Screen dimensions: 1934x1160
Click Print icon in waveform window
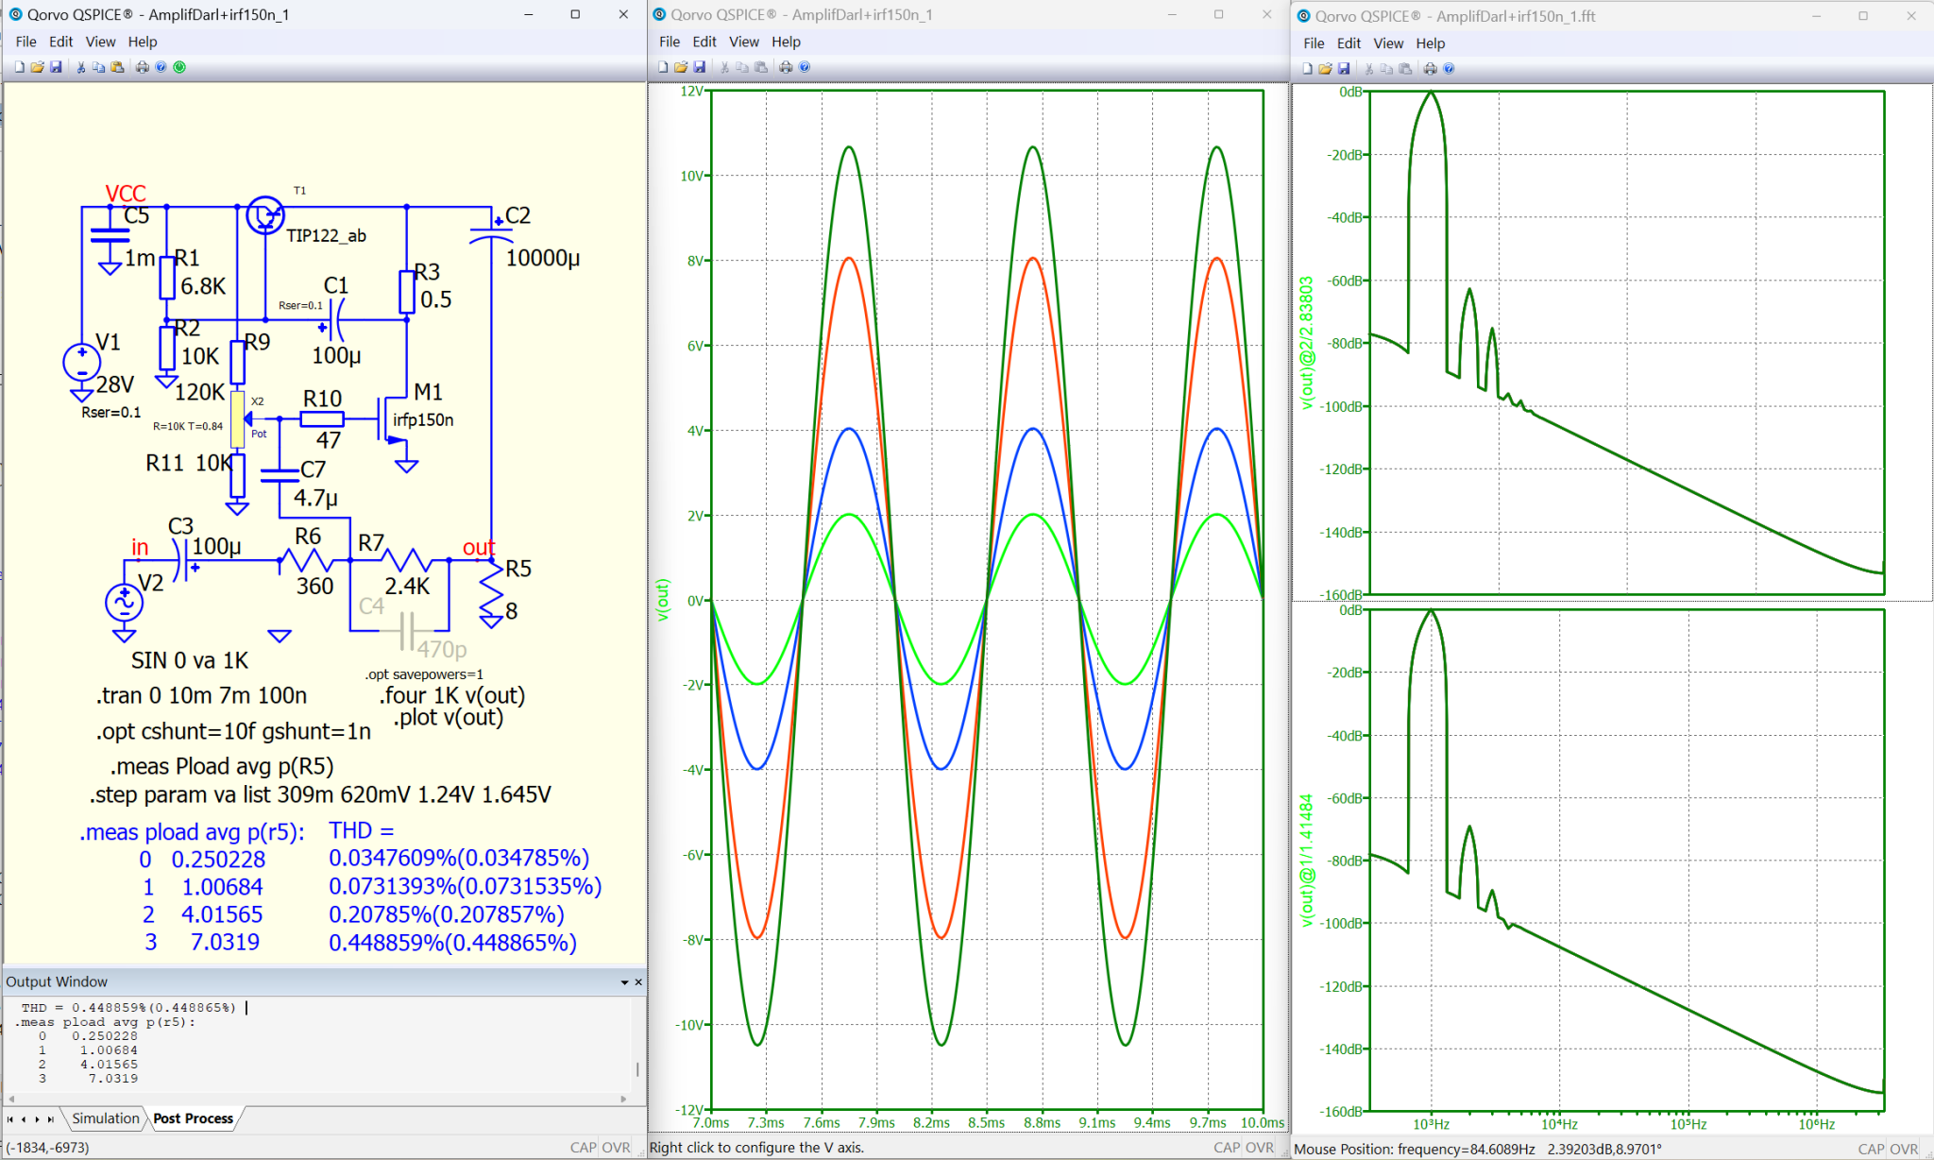point(786,67)
